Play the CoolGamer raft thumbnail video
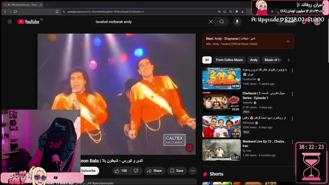This screenshot has height=185, width=329. pyautogui.click(x=222, y=78)
